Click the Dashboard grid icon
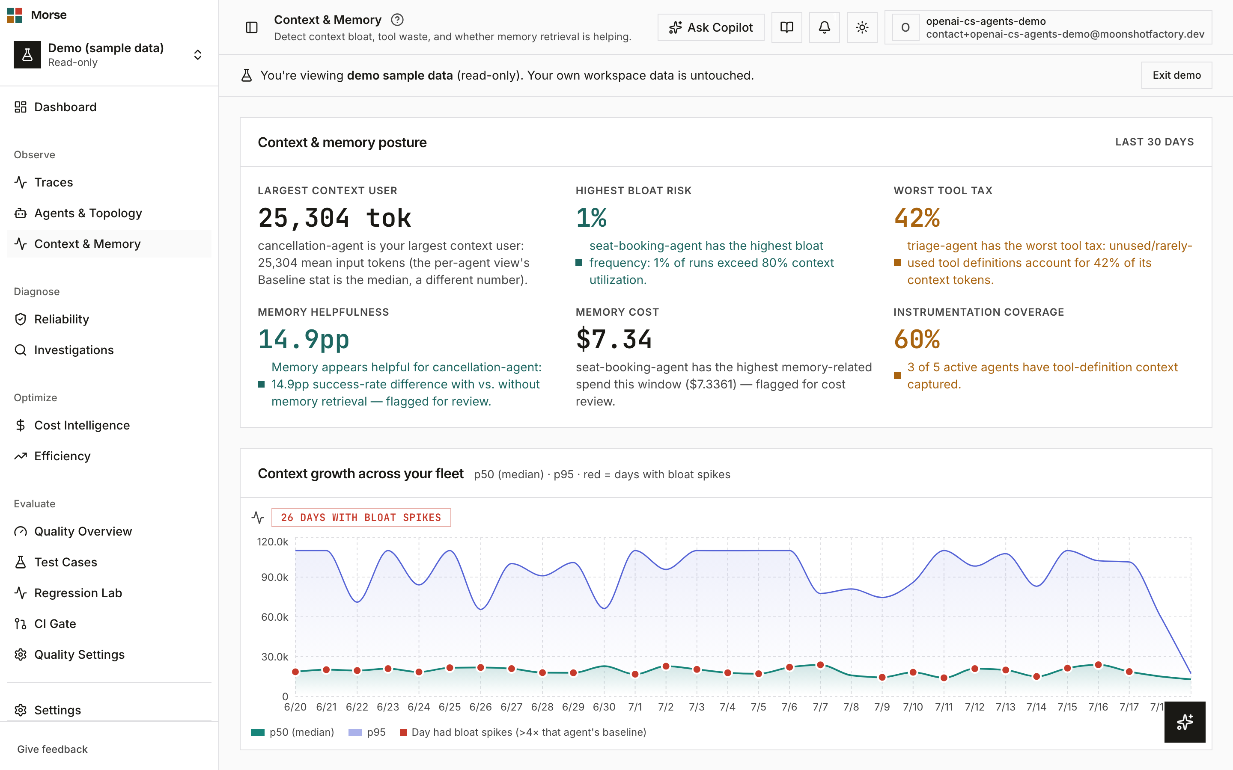The image size is (1233, 770). (x=21, y=107)
